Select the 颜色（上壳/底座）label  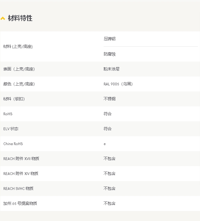click(19, 84)
